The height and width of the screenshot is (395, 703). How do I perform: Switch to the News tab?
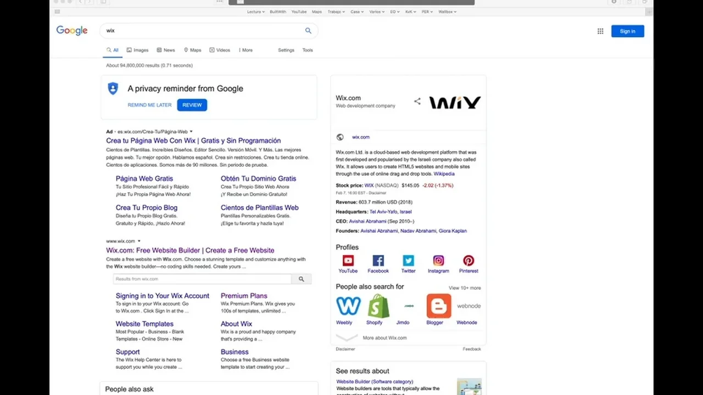(x=166, y=50)
